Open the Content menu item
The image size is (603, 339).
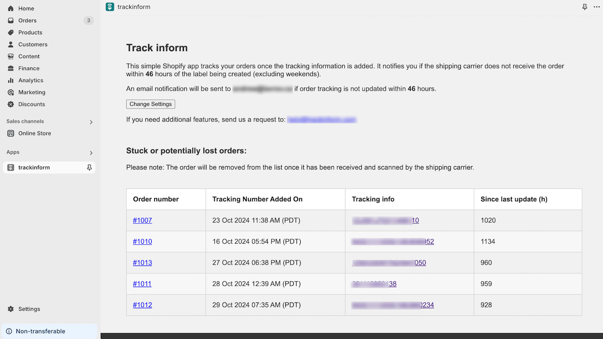point(29,56)
